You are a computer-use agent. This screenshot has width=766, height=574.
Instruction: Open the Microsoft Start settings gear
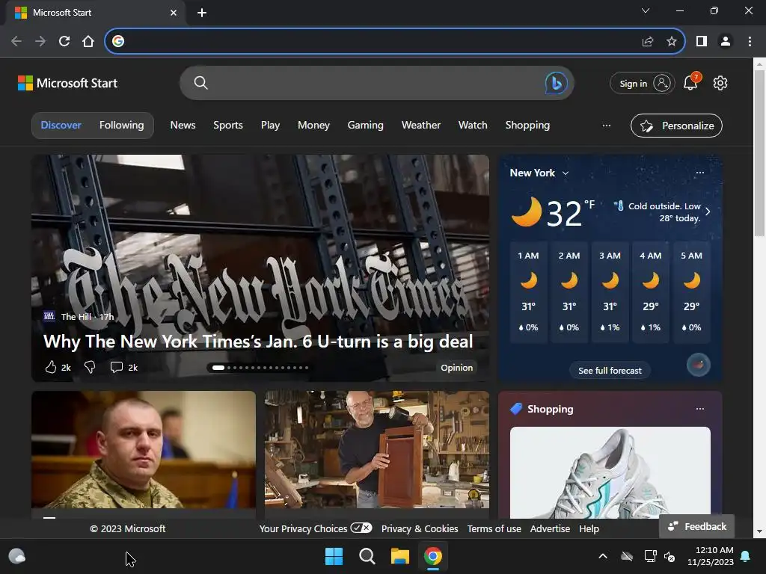coord(720,83)
